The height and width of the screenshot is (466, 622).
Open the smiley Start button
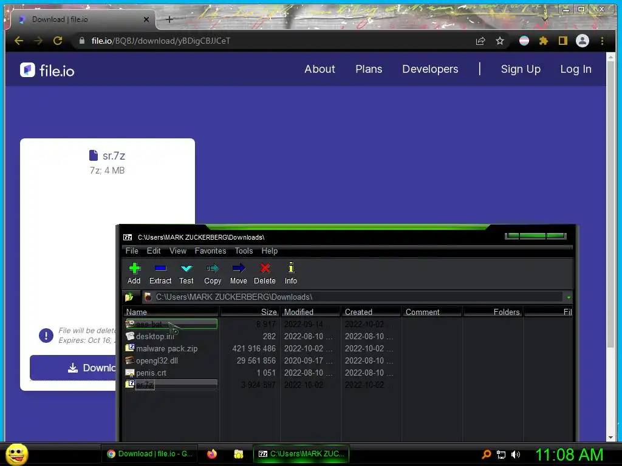click(16, 454)
